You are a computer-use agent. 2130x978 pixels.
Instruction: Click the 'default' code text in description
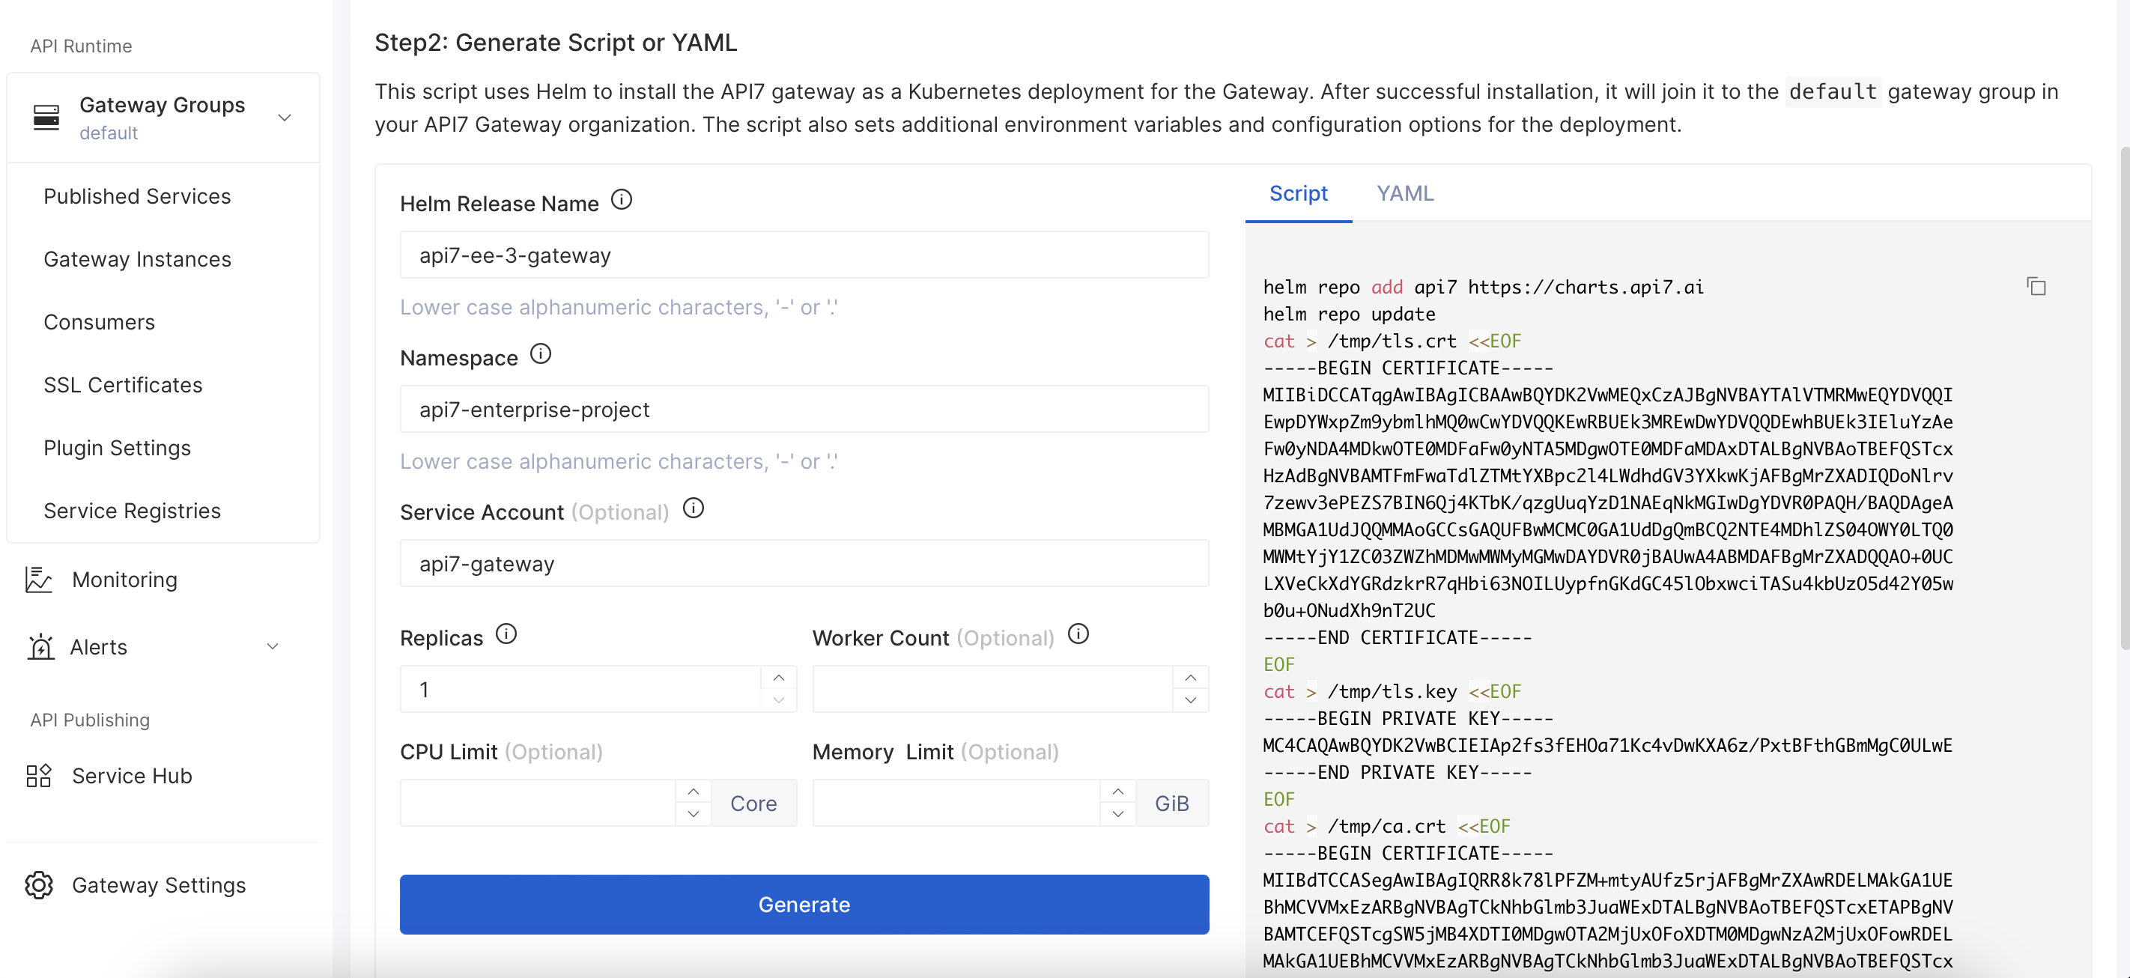point(1833,91)
